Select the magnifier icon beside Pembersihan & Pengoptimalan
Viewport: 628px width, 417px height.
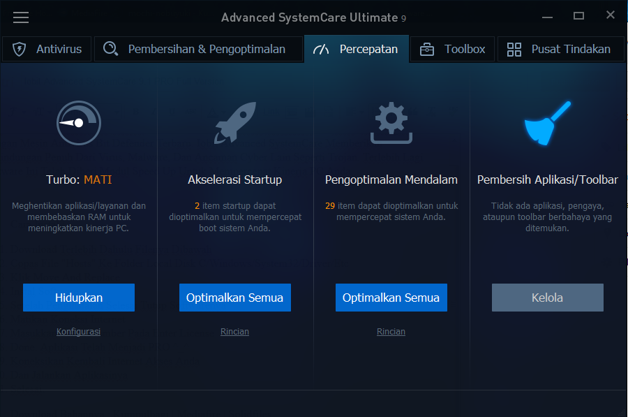click(110, 49)
